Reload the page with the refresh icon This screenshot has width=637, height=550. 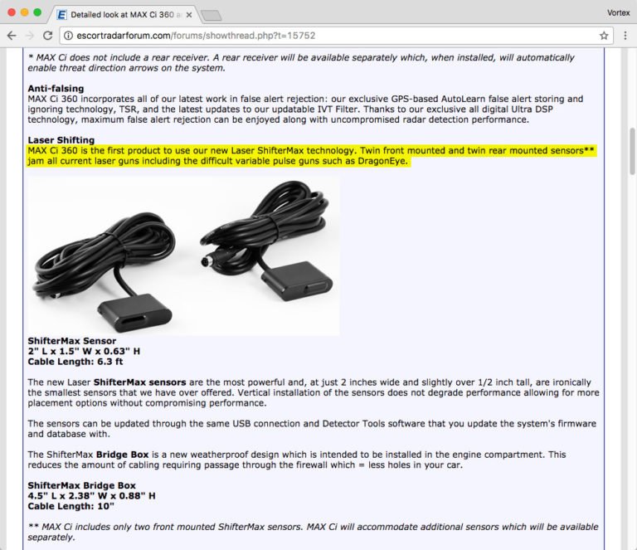tap(47, 36)
